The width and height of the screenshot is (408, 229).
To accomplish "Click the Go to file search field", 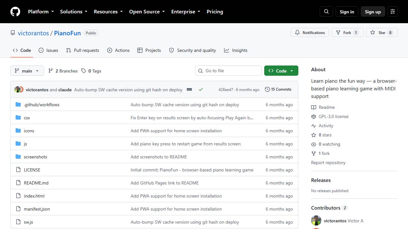I will coord(228,71).
